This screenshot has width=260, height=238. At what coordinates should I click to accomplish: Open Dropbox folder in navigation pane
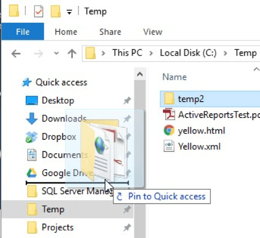click(x=59, y=137)
